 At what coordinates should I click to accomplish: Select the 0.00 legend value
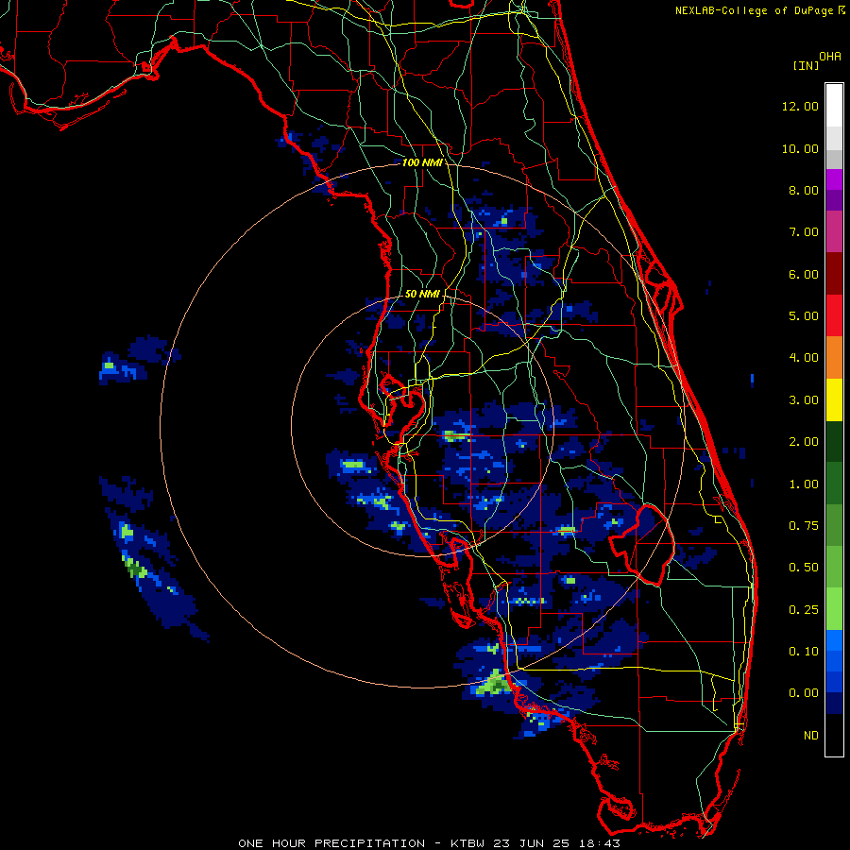click(804, 693)
